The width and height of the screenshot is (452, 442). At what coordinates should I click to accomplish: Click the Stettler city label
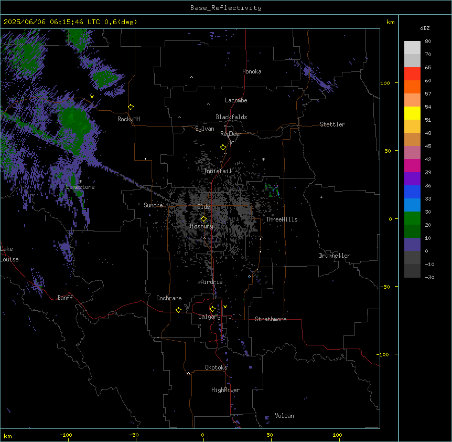click(332, 124)
